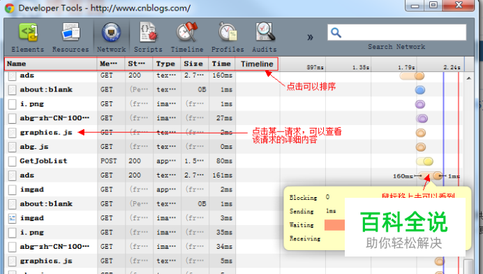Expand the hidden panels chevron
483x274 pixels.
click(310, 37)
